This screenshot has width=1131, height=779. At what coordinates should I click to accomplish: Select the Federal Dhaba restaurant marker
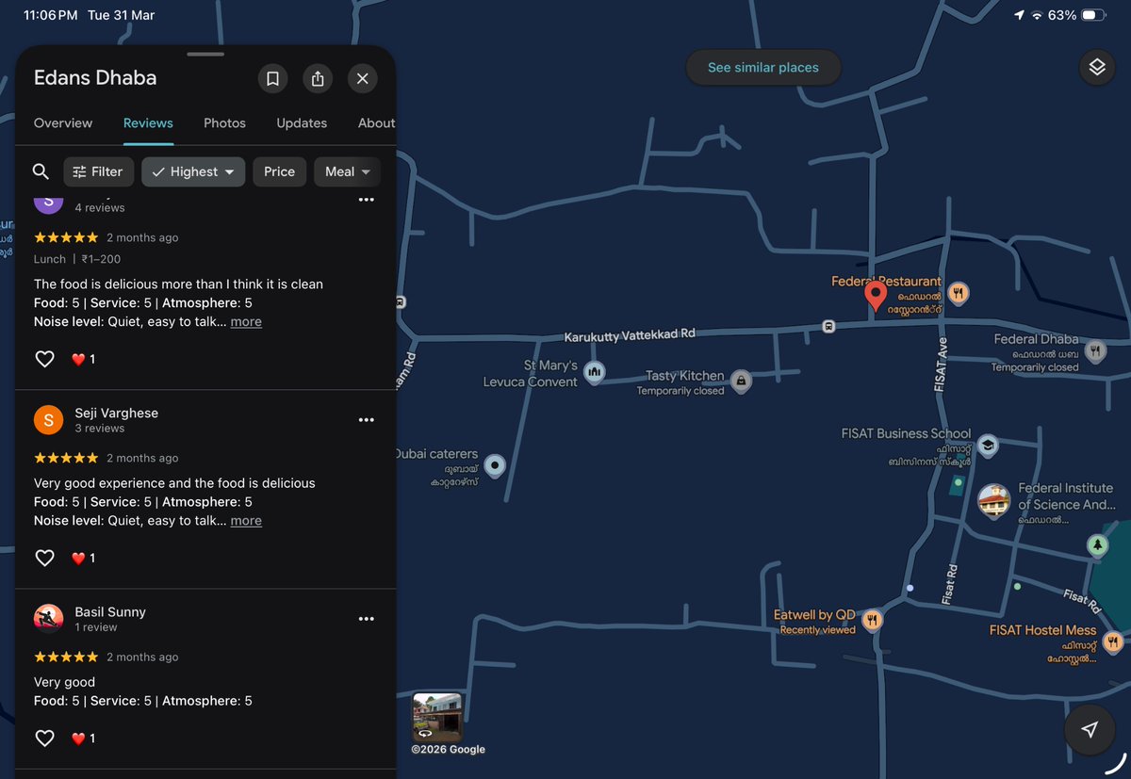[x=1094, y=351]
